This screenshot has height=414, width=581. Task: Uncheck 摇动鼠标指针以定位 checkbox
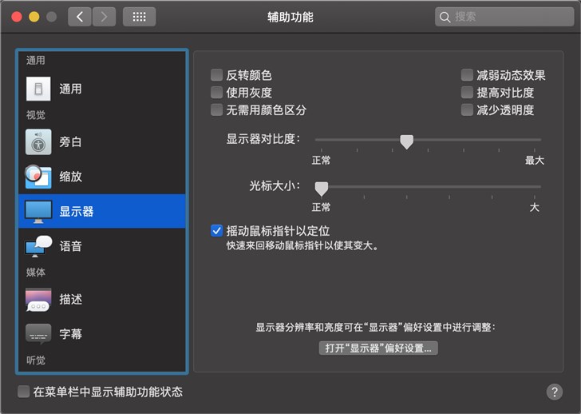coord(216,231)
